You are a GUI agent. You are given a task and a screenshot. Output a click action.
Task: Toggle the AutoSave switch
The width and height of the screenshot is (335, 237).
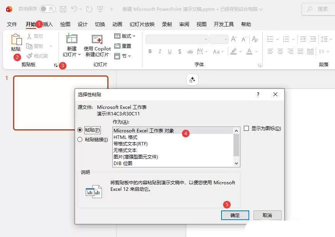(48, 9)
